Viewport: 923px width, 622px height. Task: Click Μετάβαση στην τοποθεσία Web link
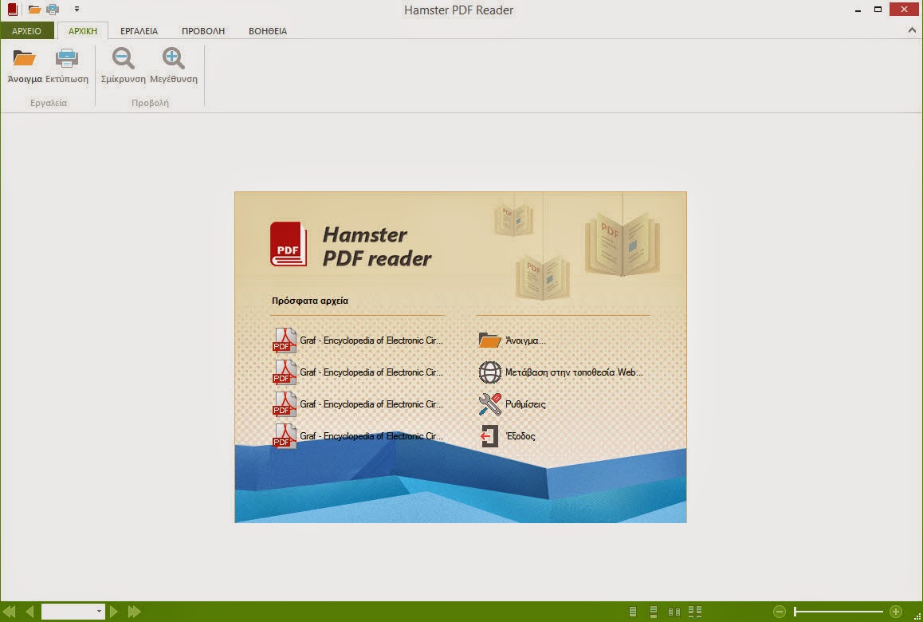[x=574, y=372]
